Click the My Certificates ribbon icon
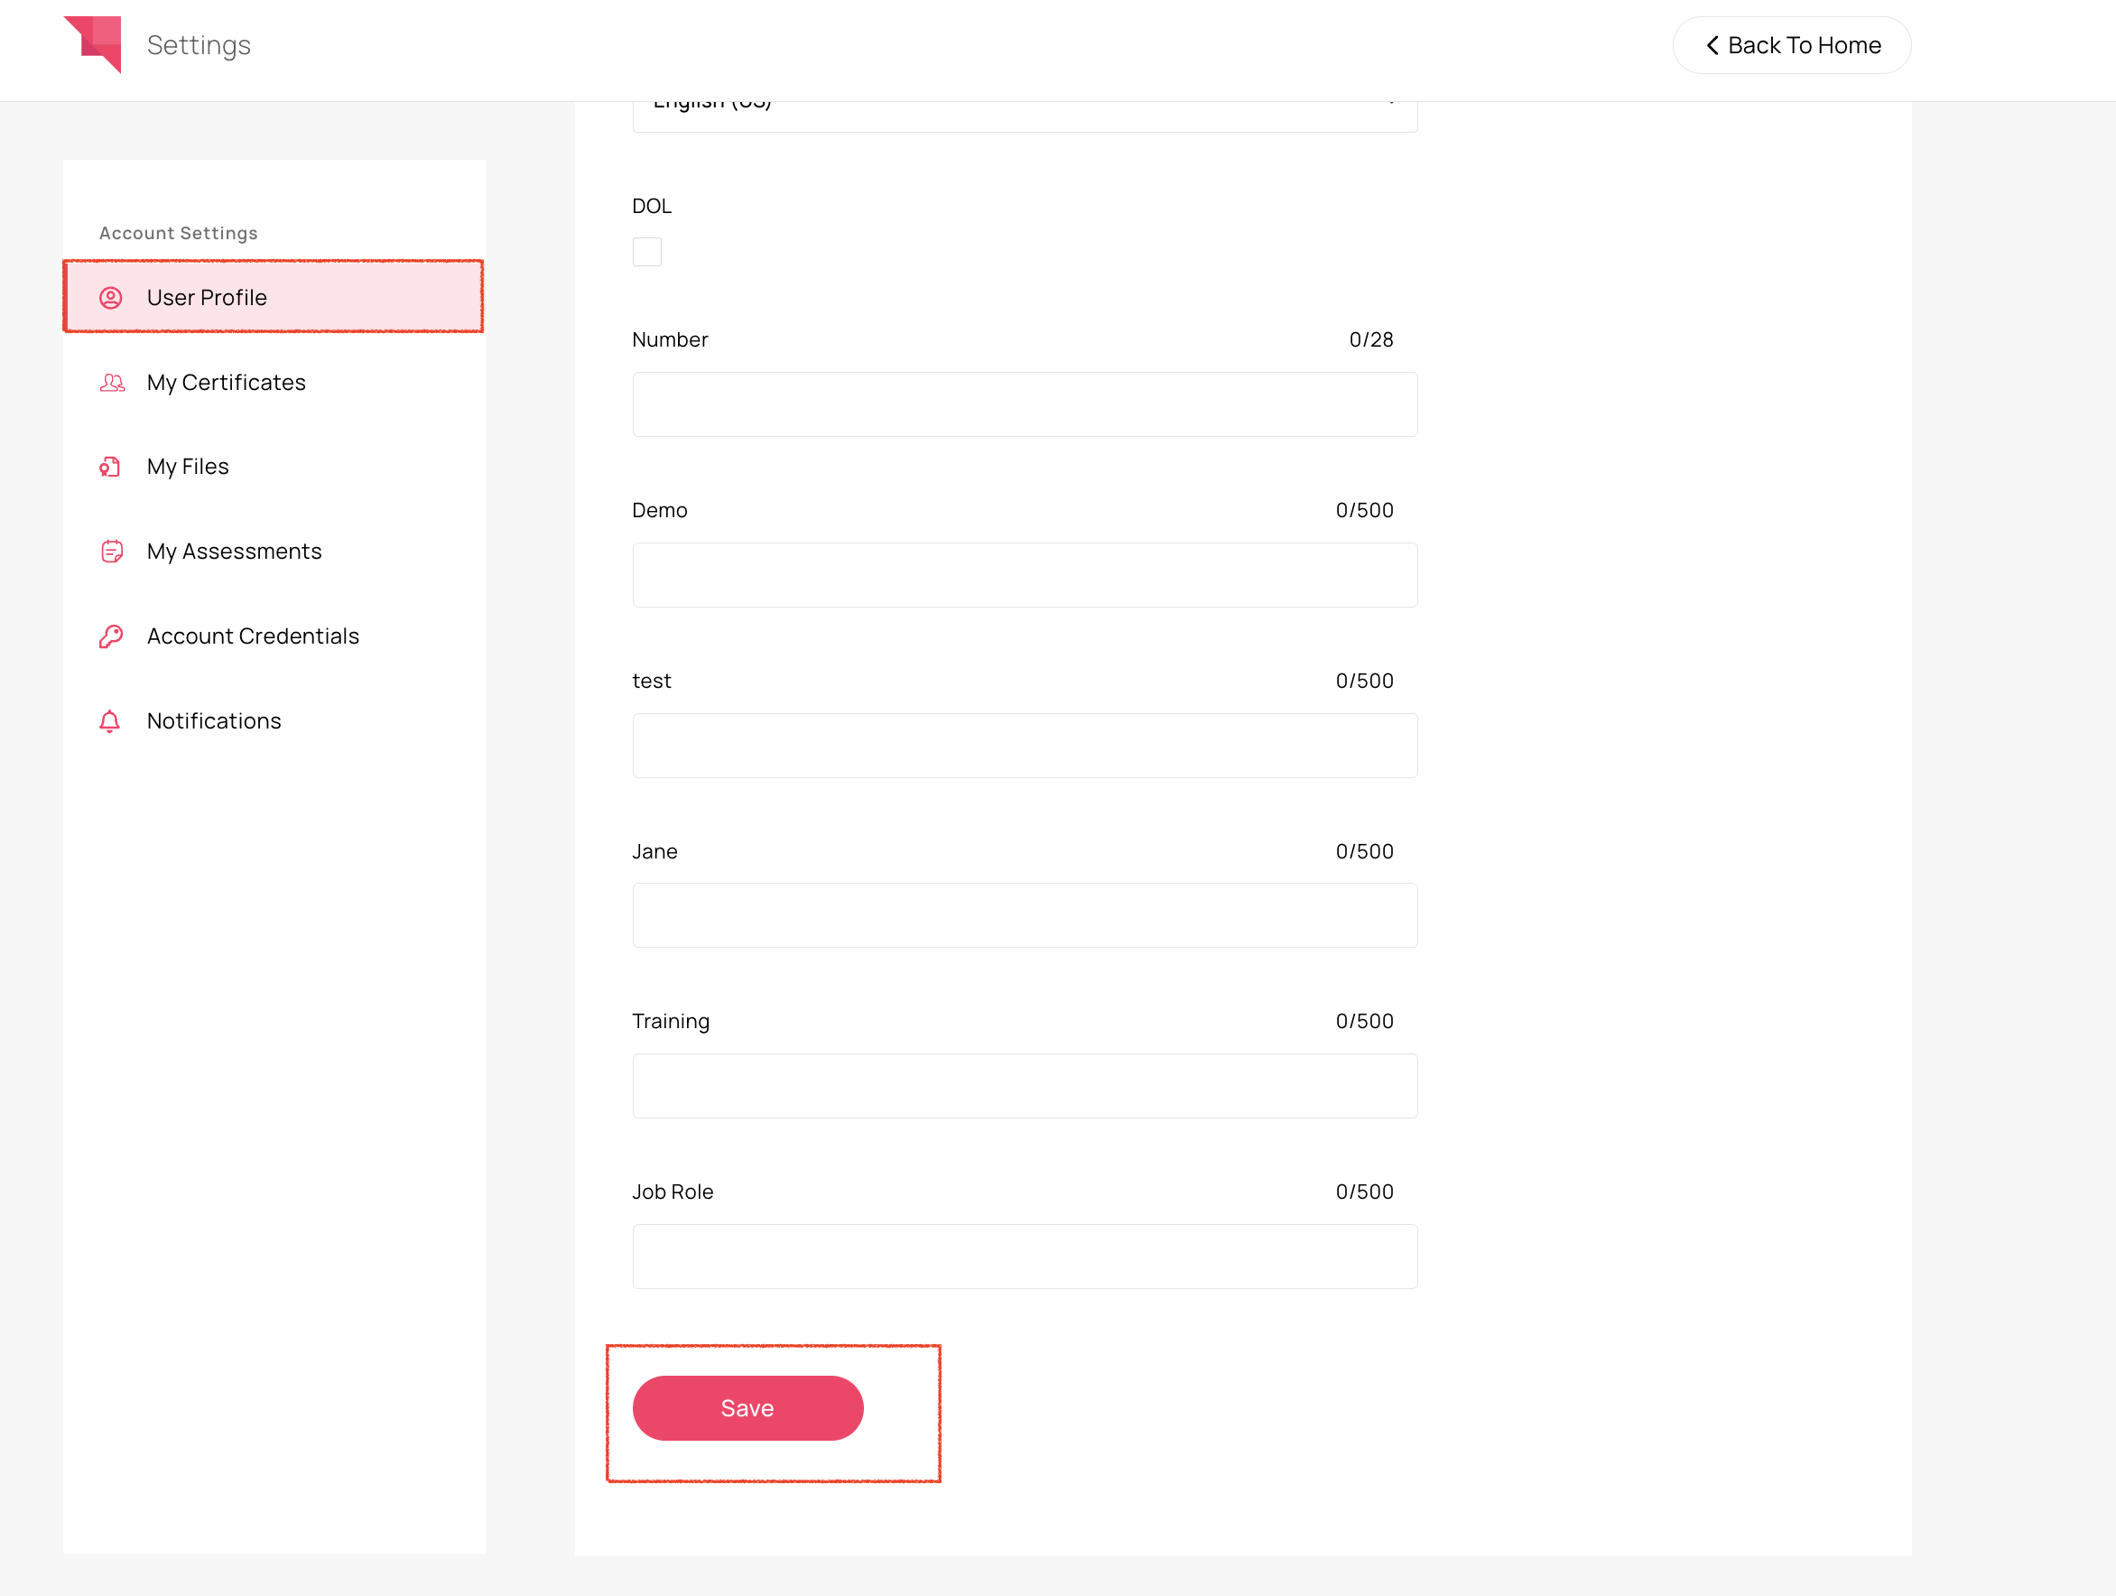 pyautogui.click(x=112, y=383)
